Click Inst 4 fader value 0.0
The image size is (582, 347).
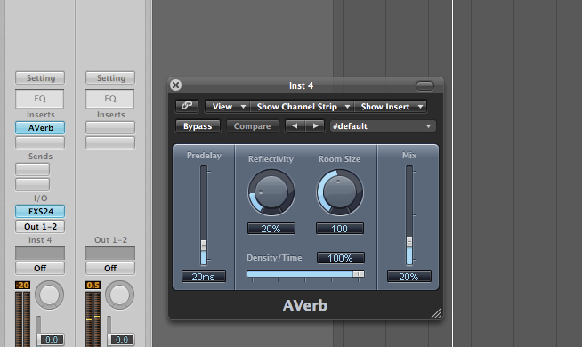52,339
